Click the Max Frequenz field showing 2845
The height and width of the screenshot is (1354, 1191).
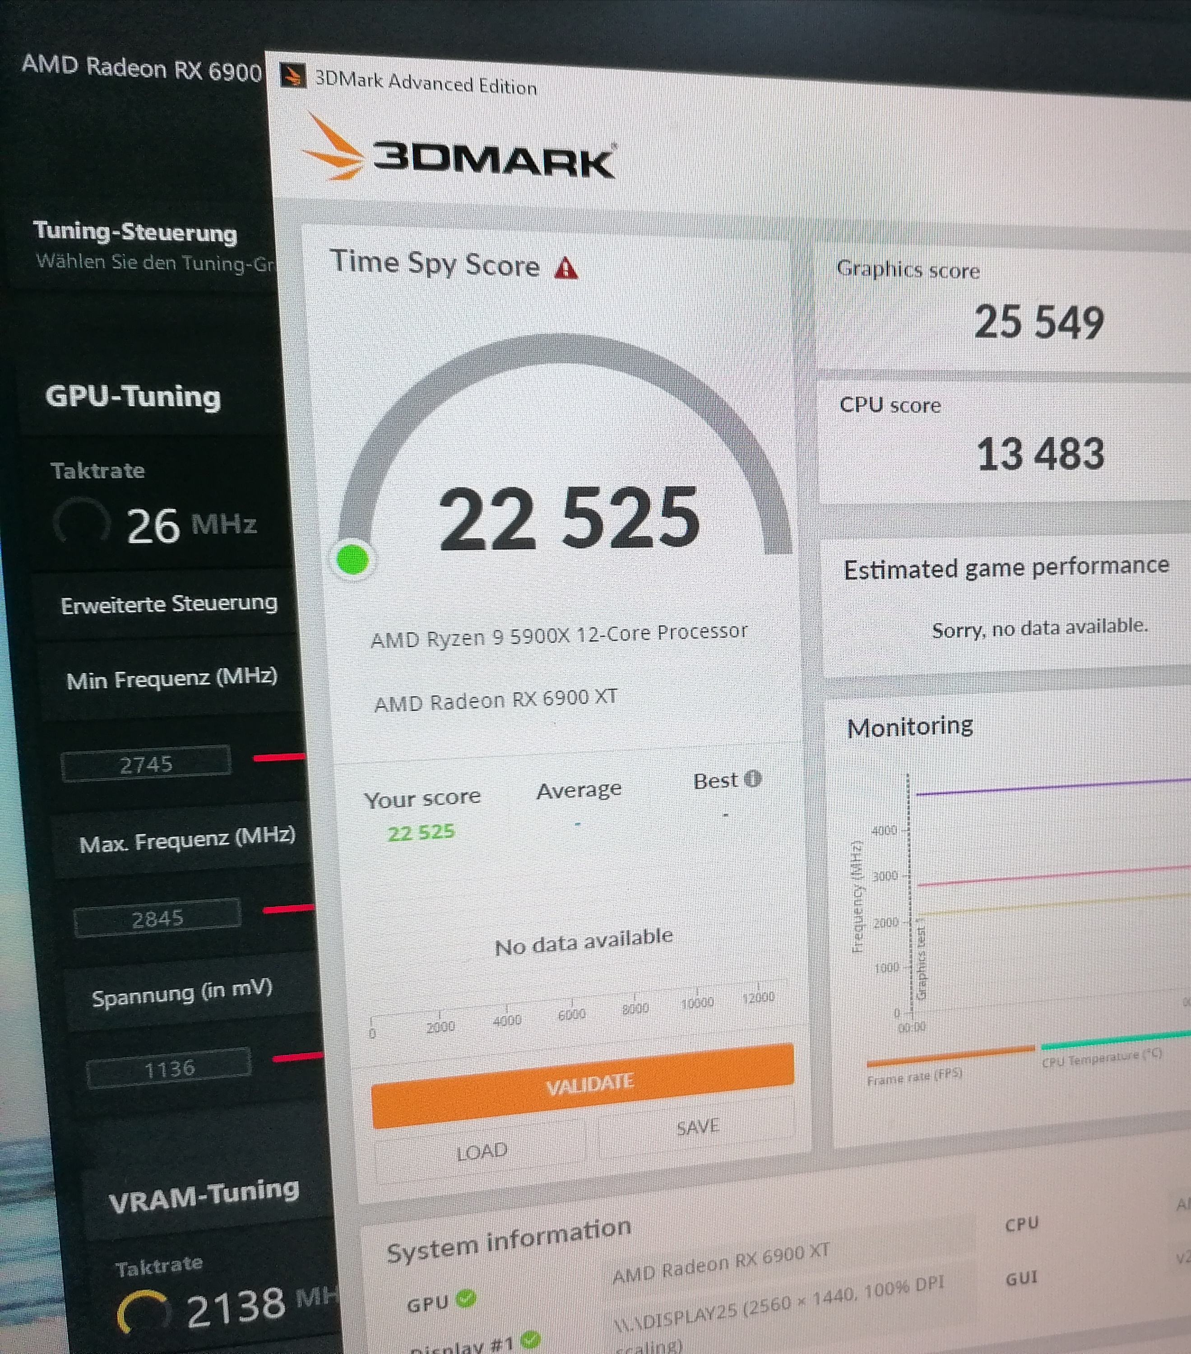tap(157, 918)
